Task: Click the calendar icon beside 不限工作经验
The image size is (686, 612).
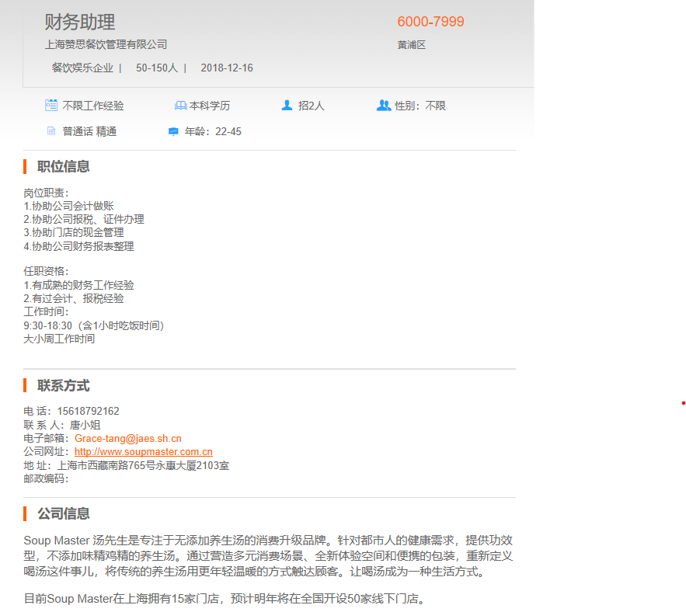Action: (51, 106)
